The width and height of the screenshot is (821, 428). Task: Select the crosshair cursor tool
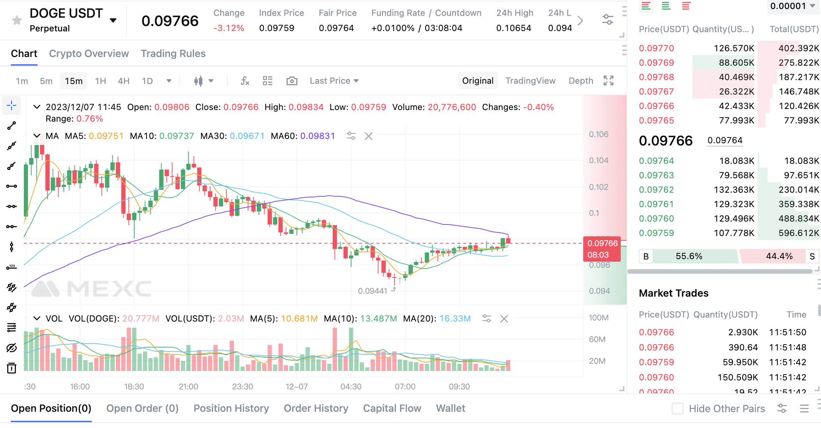pos(12,105)
